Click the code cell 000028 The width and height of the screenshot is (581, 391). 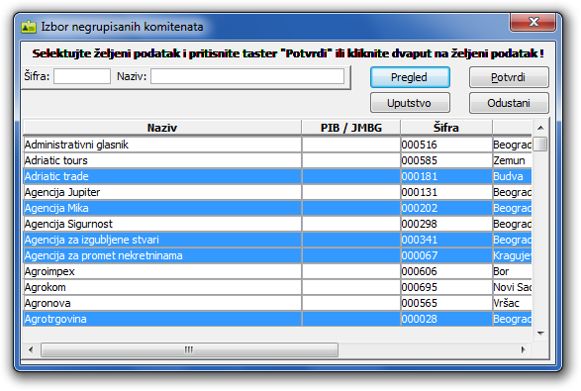(446, 319)
